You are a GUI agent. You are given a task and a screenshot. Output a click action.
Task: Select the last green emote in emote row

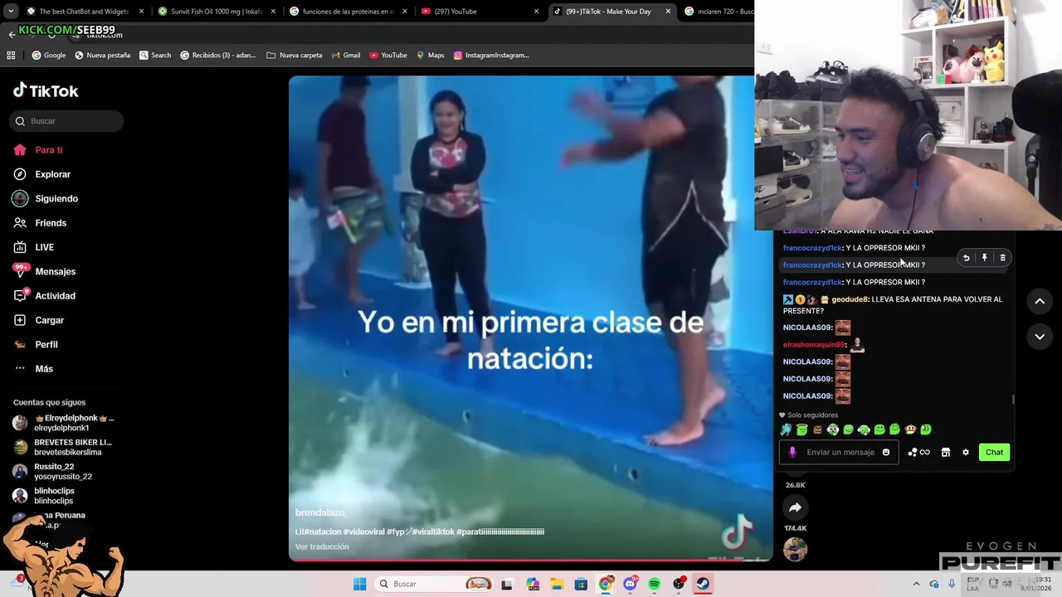(x=926, y=430)
